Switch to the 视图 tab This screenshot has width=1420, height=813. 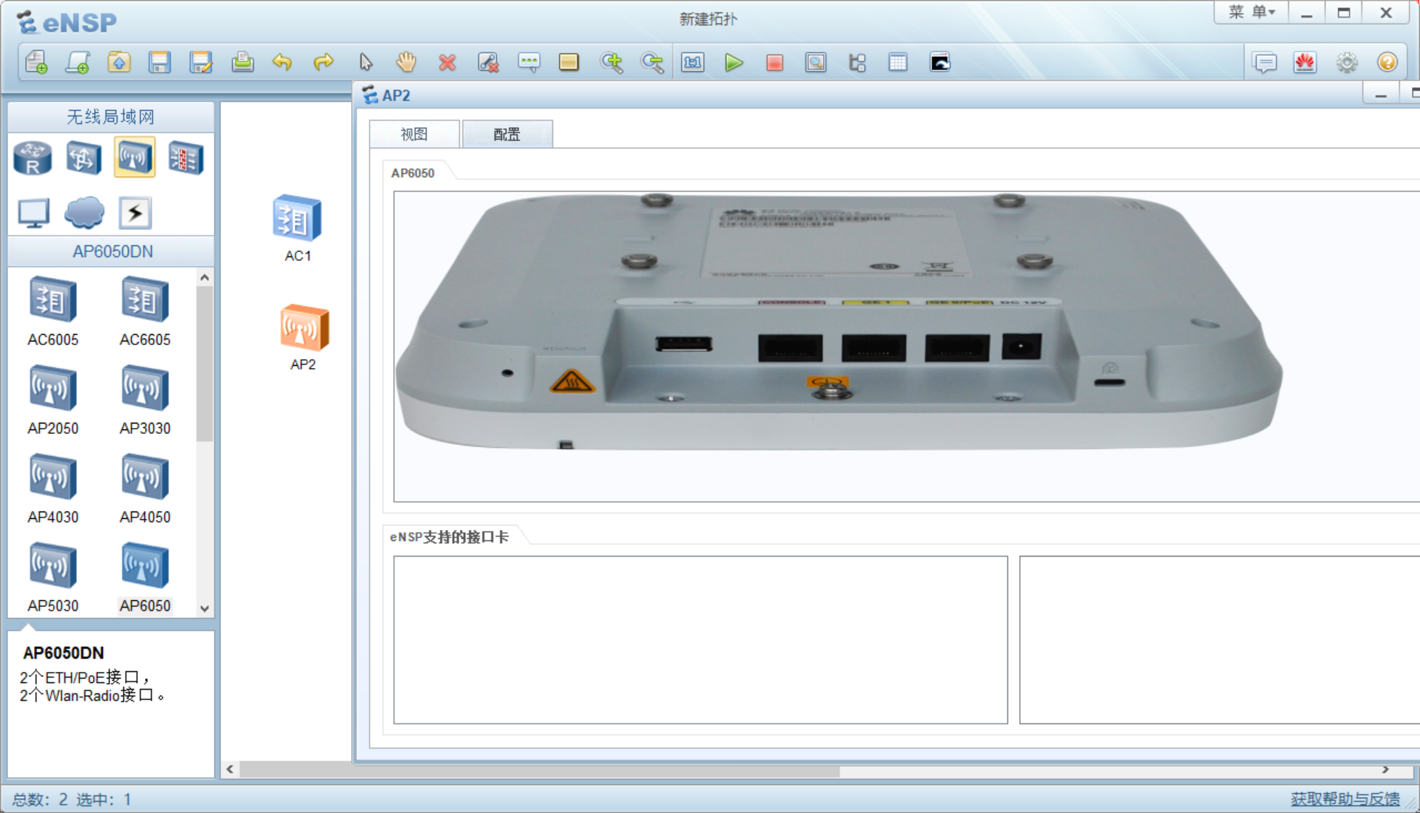point(414,135)
